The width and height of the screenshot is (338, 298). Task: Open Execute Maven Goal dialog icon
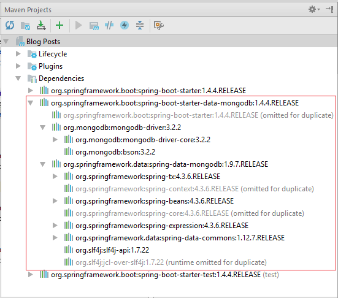pos(94,26)
